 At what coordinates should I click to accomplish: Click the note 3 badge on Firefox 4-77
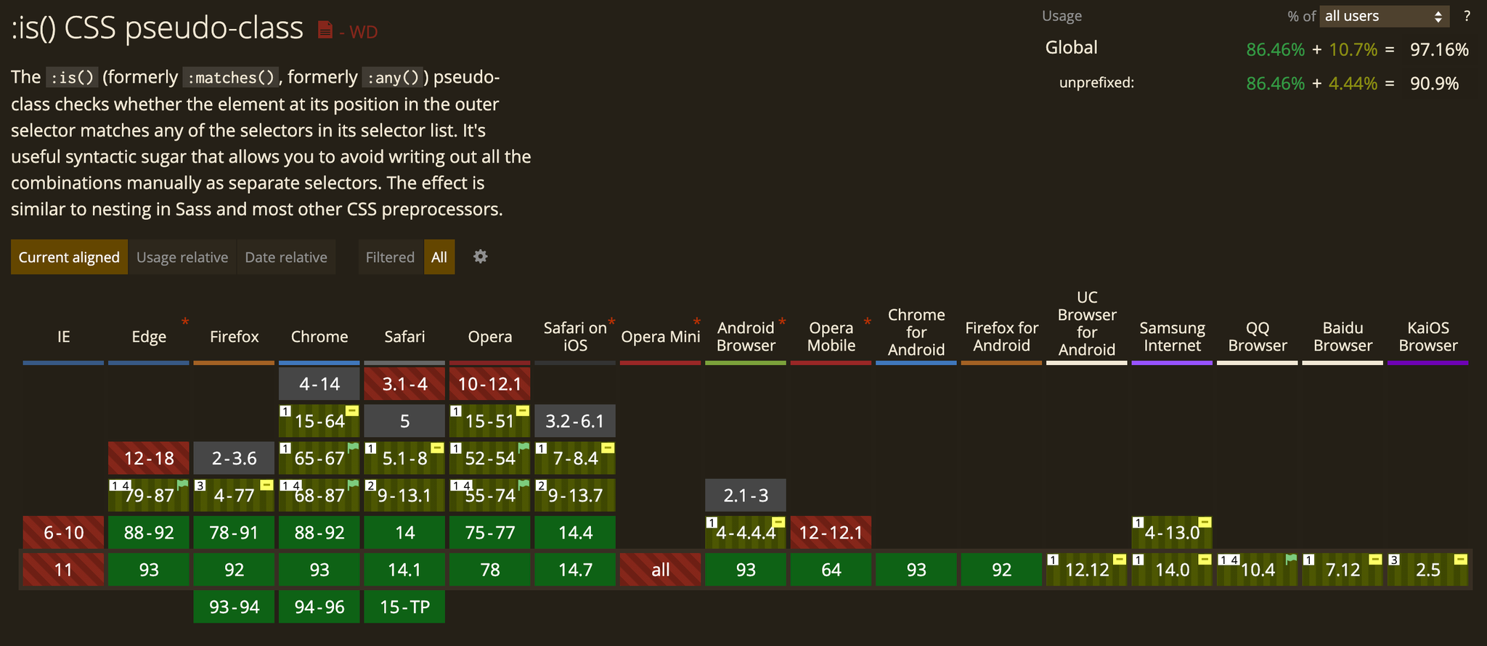point(200,485)
